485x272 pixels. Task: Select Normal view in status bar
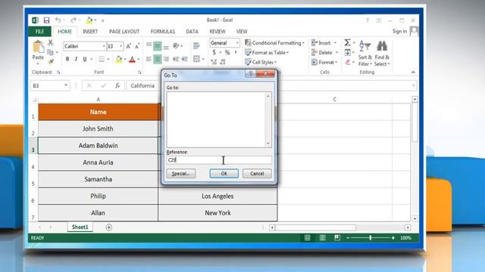307,238
